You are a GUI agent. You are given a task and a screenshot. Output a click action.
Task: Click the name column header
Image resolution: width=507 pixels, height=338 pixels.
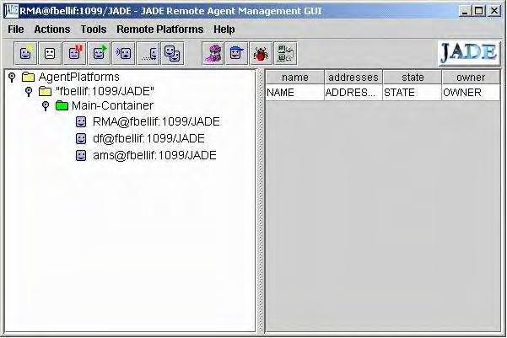click(x=295, y=78)
